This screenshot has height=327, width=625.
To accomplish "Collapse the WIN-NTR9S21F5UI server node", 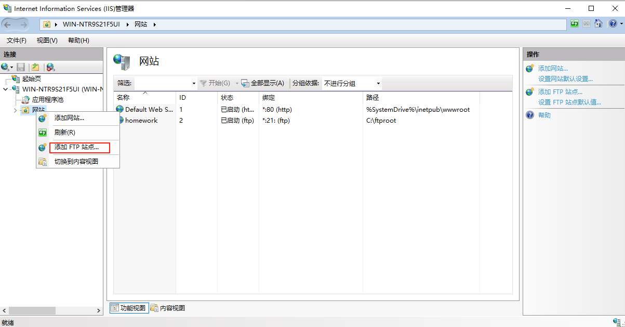I will point(5,89).
